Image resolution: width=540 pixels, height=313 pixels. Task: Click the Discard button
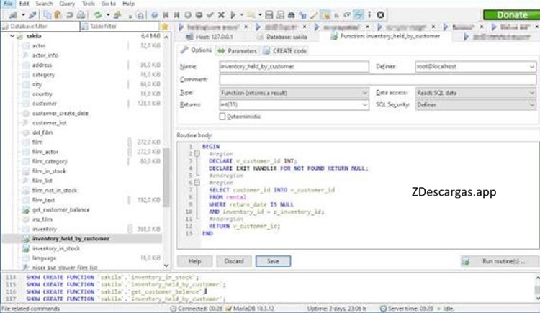point(234,261)
